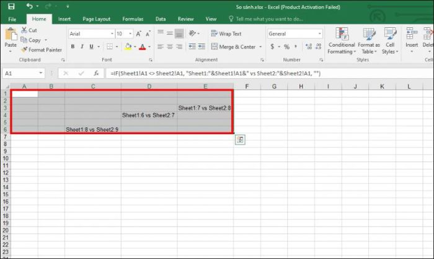The image size is (434, 259).
Task: Switch to the View tab
Action: coord(211,19)
